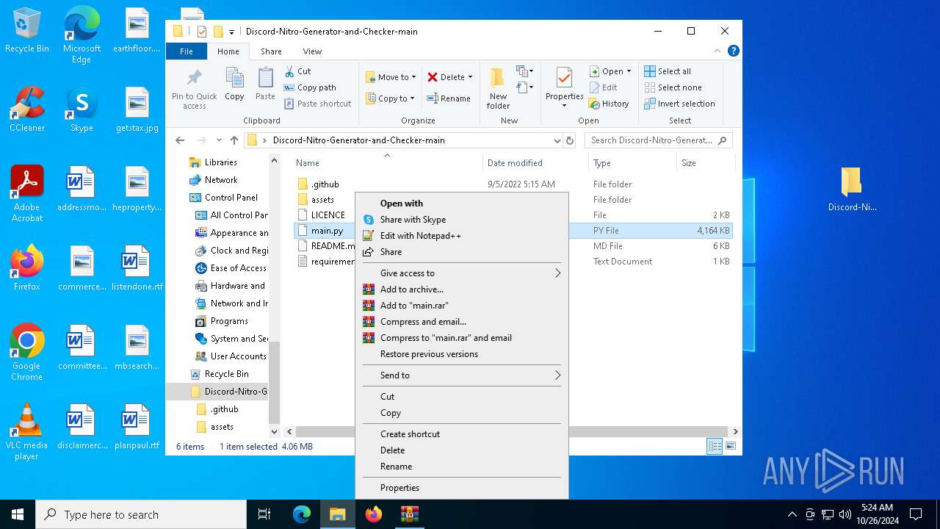Open recent locations dropdown arrow
The image size is (940, 529).
point(219,140)
